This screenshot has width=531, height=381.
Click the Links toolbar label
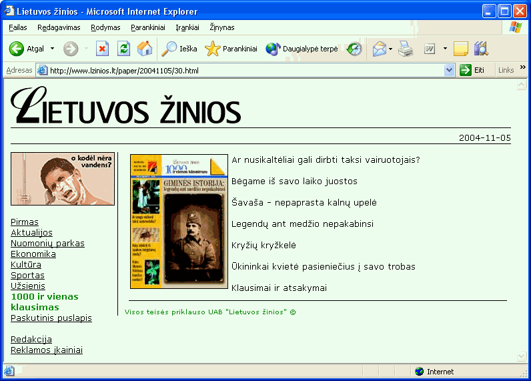point(506,70)
